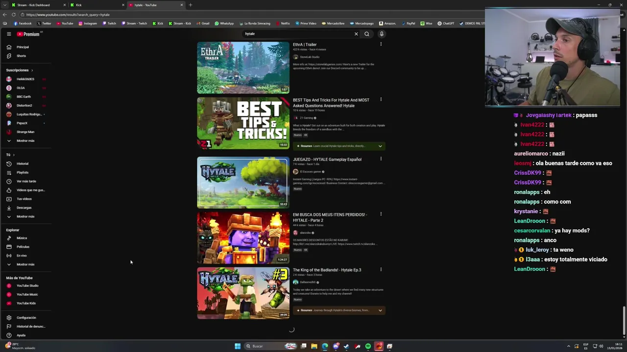Go to Principal in the sidebar
The image size is (627, 352).
23,47
